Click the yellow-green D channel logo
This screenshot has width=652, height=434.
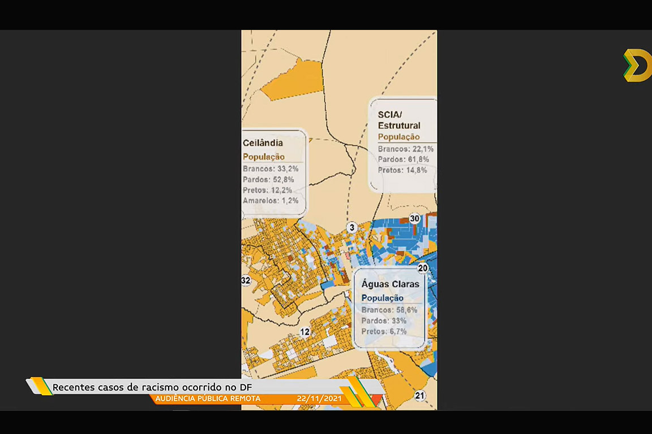pyautogui.click(x=637, y=66)
